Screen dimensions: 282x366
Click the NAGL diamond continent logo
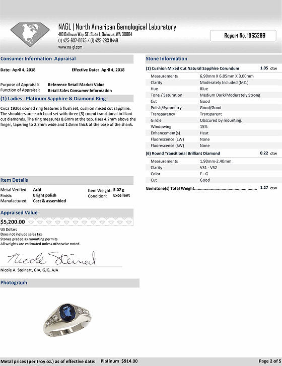click(x=30, y=34)
